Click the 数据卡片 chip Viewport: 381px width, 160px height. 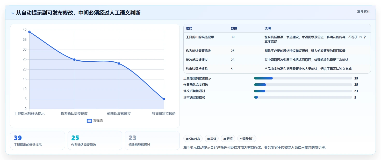[247, 139]
